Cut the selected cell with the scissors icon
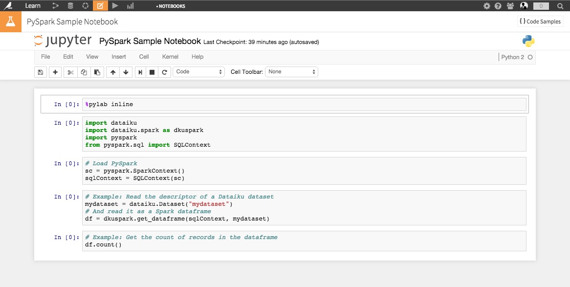Screen dimensions: 570x287 [70, 72]
